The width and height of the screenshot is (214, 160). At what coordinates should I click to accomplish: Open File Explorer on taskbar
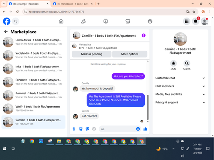(x=59, y=141)
